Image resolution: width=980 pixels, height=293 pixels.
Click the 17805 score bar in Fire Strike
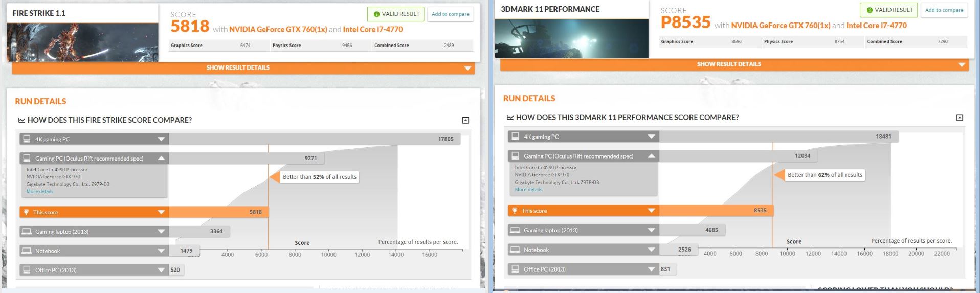pyautogui.click(x=315, y=139)
